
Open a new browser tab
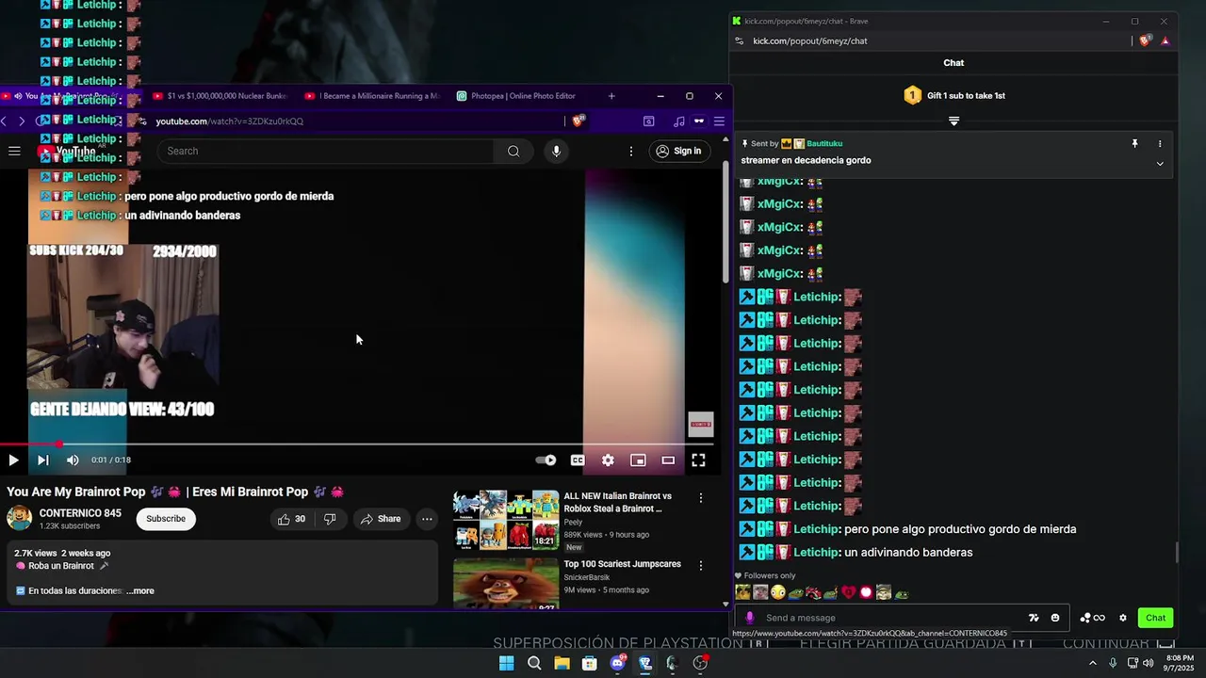click(x=611, y=96)
